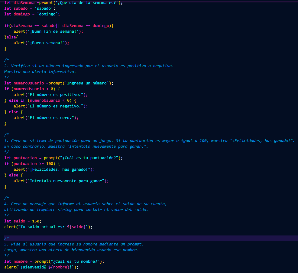Click the alert "El número es positivo." line
The width and height of the screenshot is (298, 273).
pyautogui.click(x=50, y=95)
